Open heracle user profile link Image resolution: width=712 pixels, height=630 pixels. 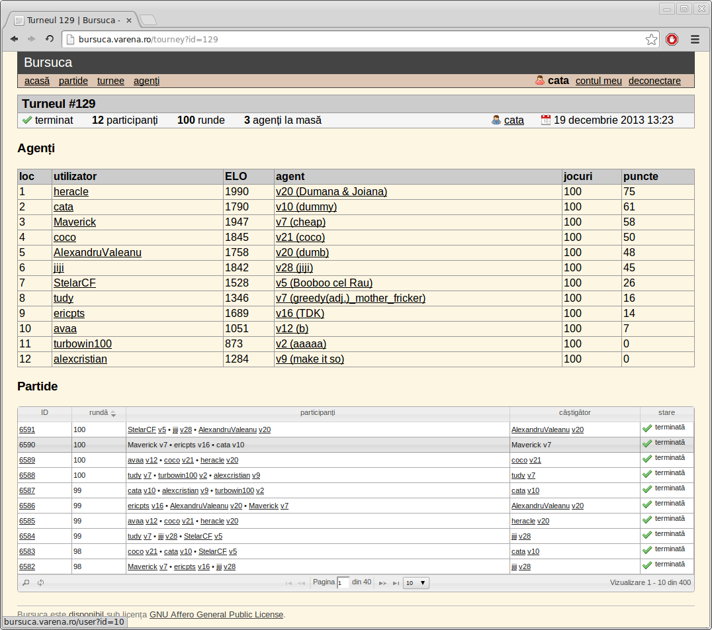[x=71, y=192]
